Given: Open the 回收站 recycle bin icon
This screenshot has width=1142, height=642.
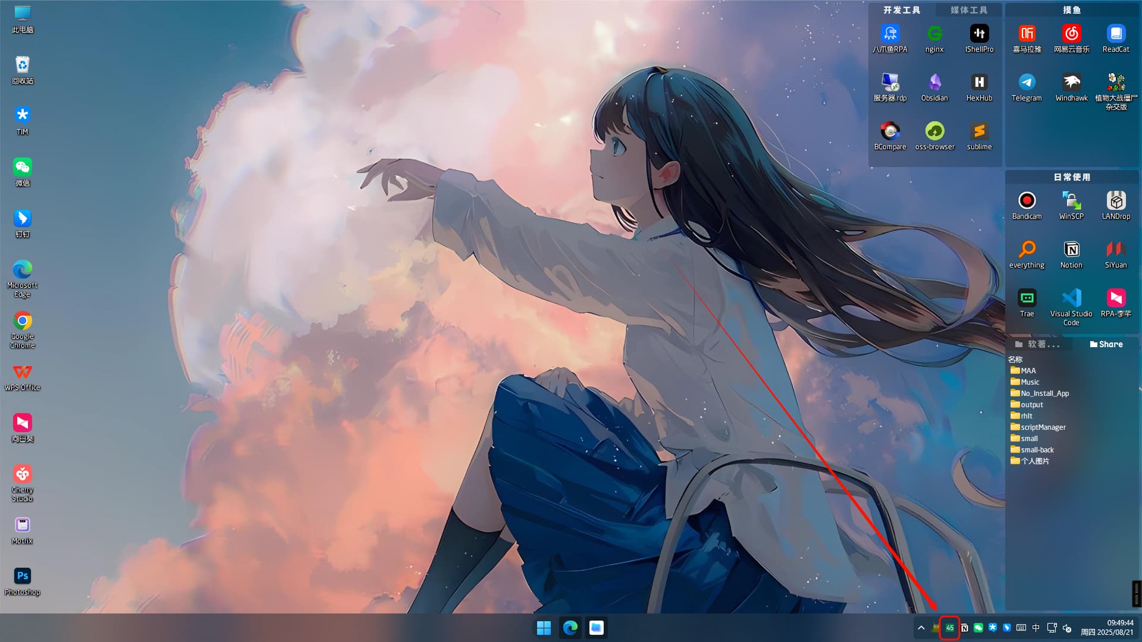Looking at the screenshot, I should [x=23, y=70].
